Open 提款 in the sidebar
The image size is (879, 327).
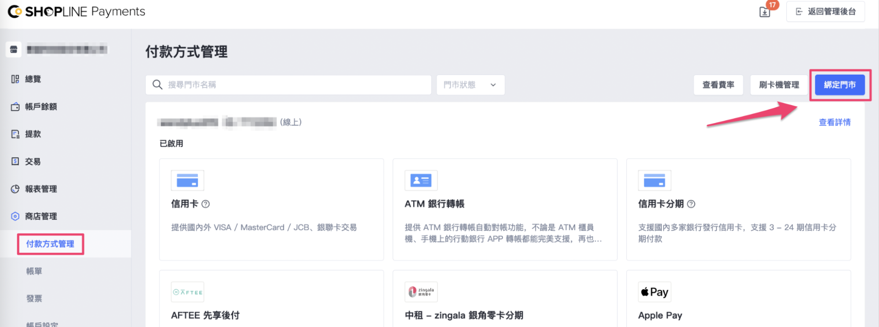(33, 134)
